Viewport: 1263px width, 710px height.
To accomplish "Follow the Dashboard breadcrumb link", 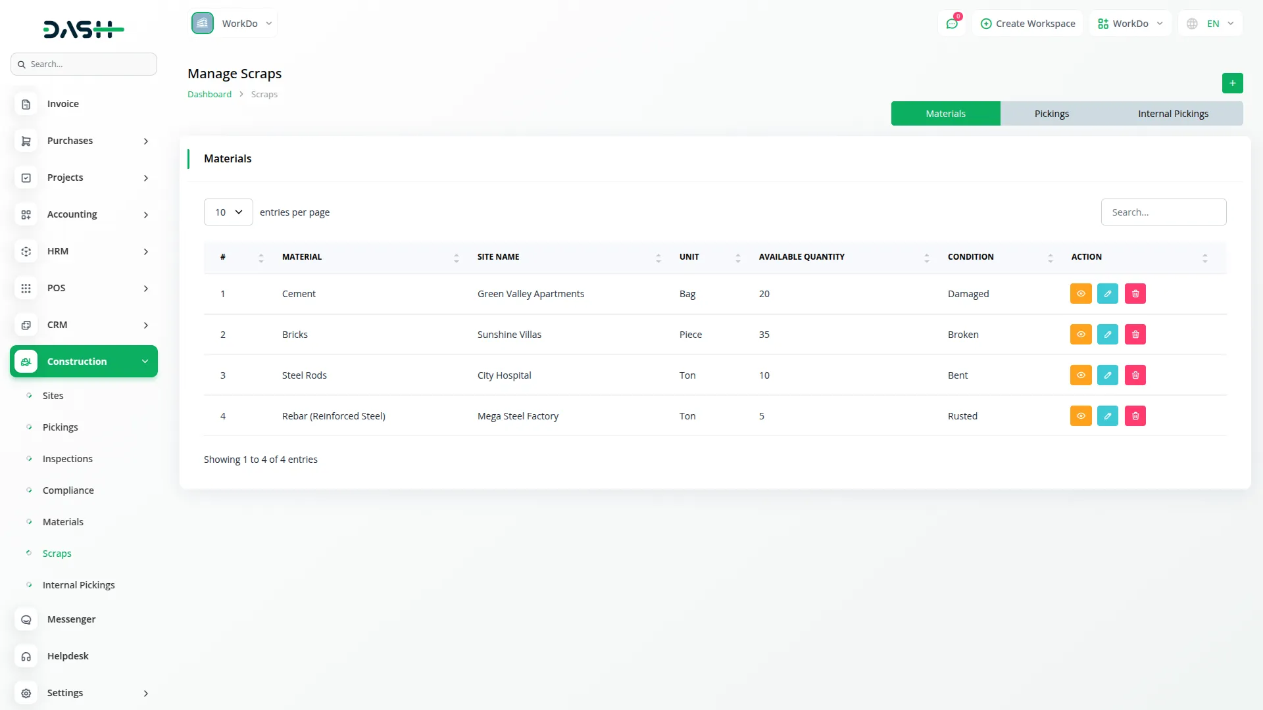I will (x=209, y=94).
